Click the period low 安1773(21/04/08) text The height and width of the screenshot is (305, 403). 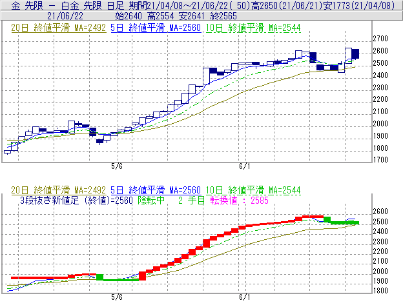[359, 5]
